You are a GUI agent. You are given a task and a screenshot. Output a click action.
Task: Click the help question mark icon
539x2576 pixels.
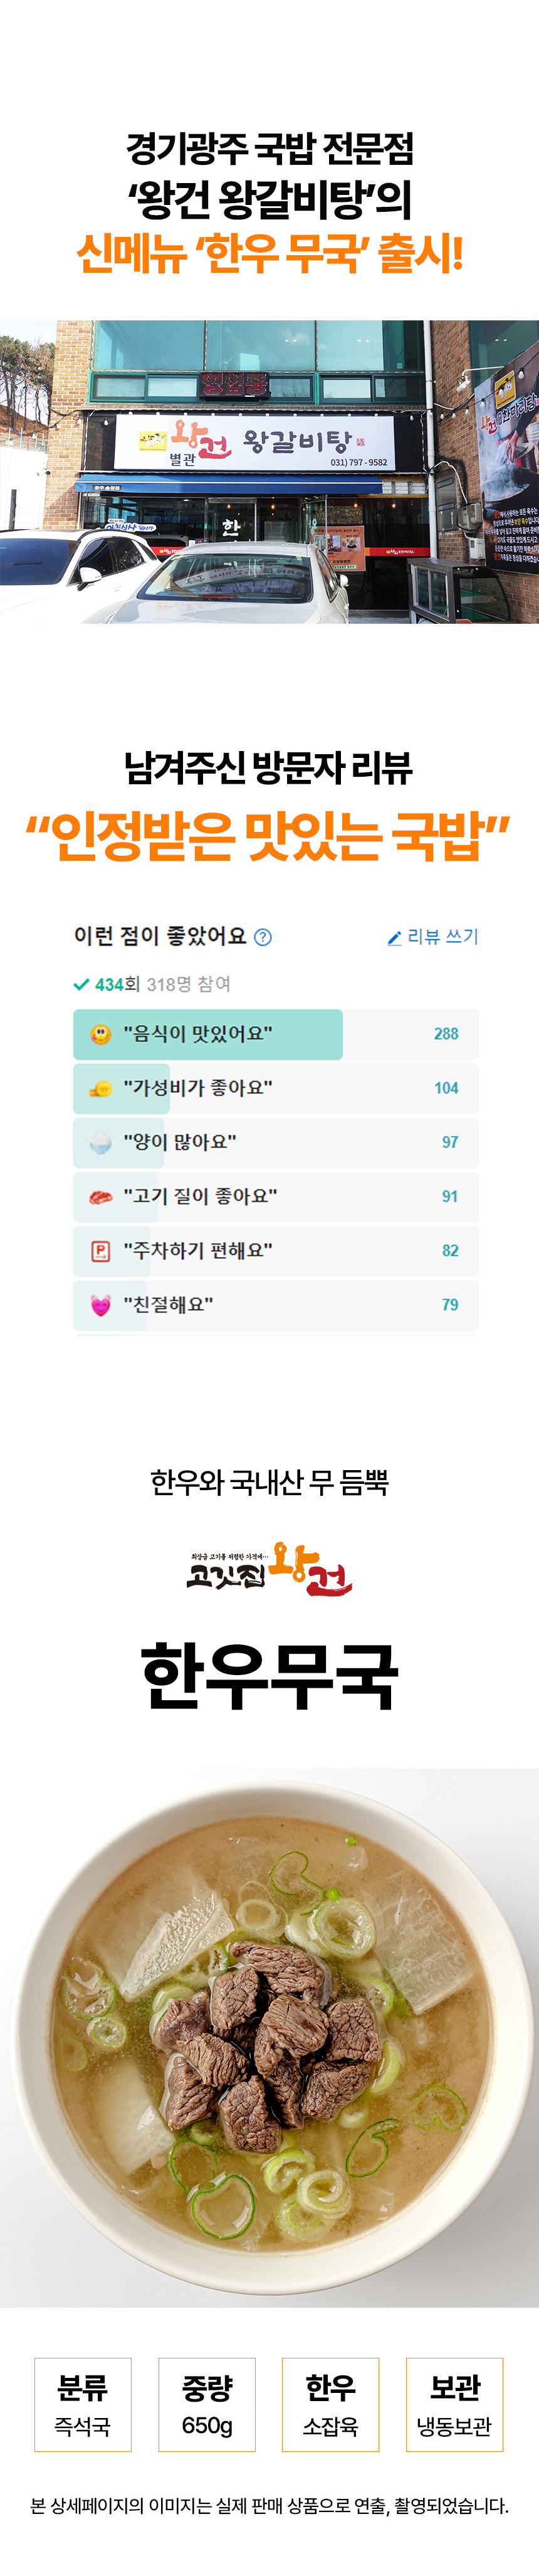click(x=263, y=937)
